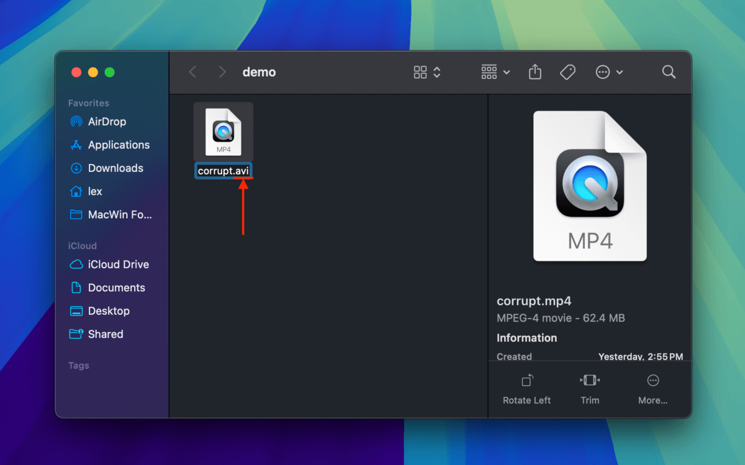Click the demo window title
The image size is (745, 465).
pyautogui.click(x=259, y=72)
